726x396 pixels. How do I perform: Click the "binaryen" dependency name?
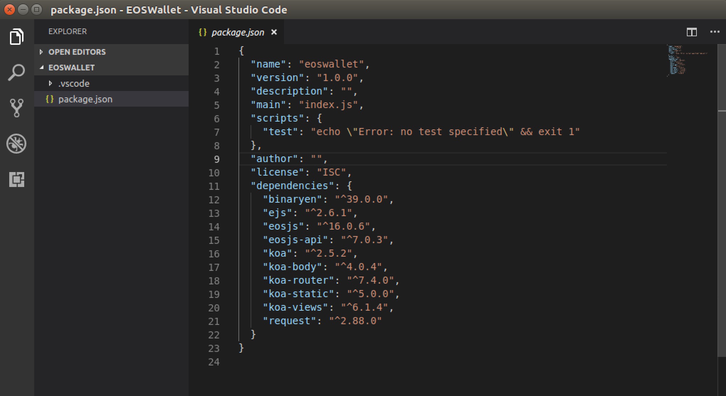pyautogui.click(x=292, y=199)
